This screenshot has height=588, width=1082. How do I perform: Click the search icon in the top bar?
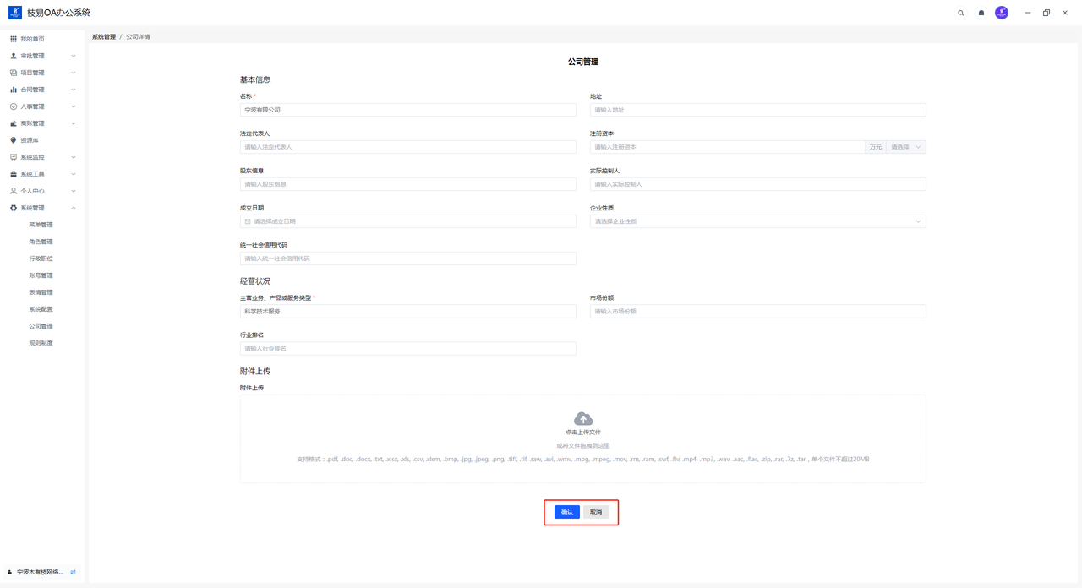coord(960,13)
